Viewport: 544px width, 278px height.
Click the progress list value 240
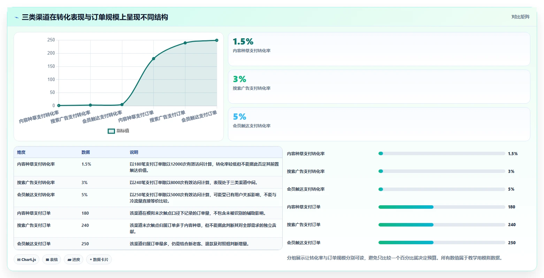coord(512,225)
